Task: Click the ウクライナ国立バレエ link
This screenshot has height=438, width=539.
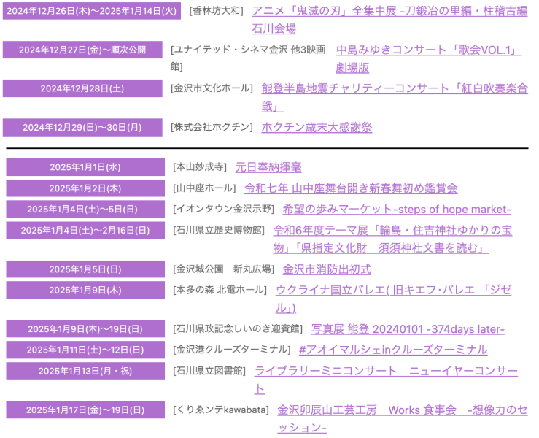Action: [393, 290]
